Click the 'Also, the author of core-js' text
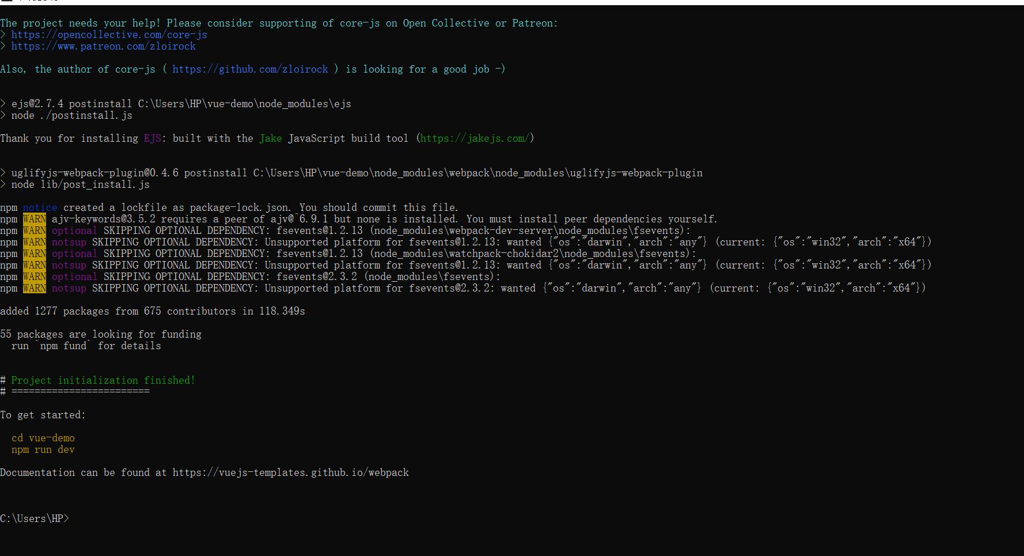The image size is (1024, 556). 78,69
